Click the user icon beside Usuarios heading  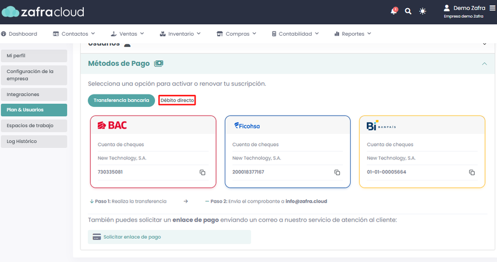pos(127,45)
